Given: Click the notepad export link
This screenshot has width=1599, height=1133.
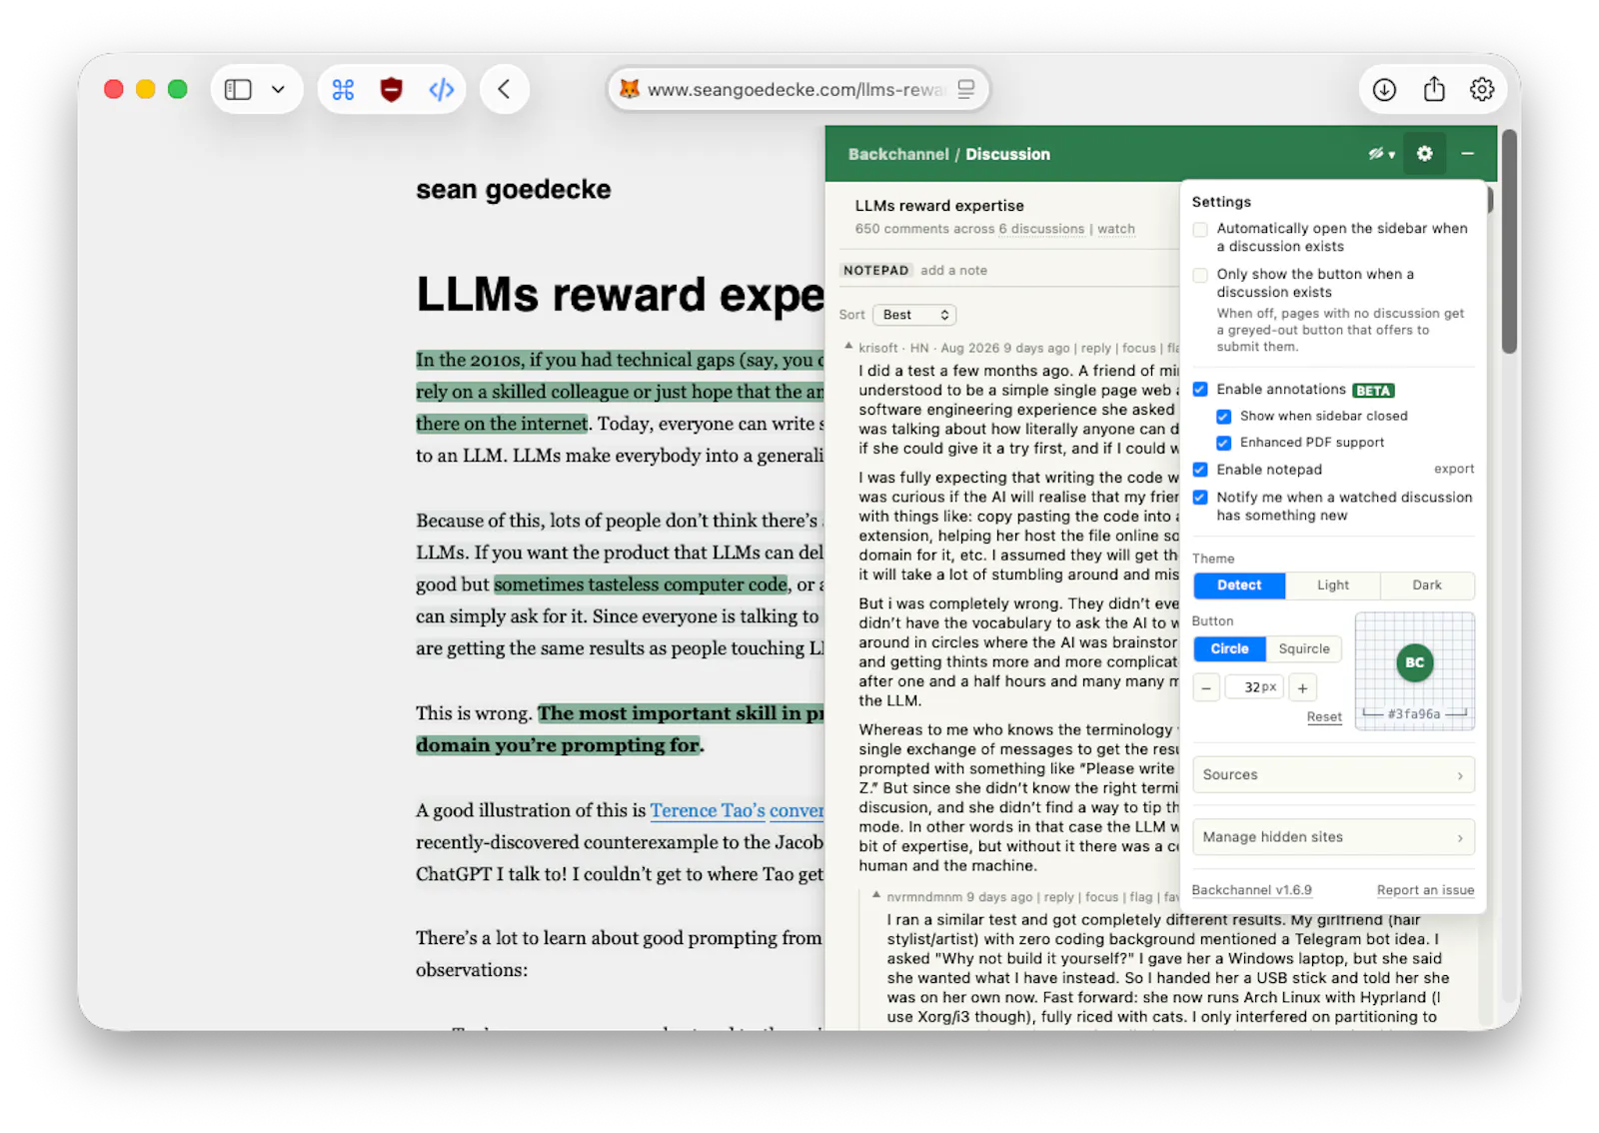Looking at the screenshot, I should [1454, 470].
